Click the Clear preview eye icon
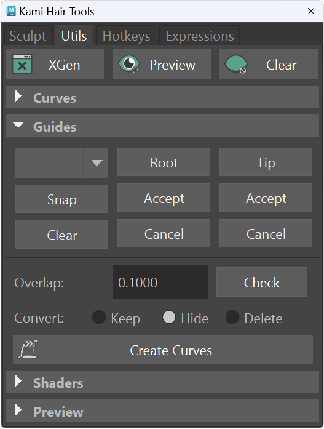 pos(236,65)
